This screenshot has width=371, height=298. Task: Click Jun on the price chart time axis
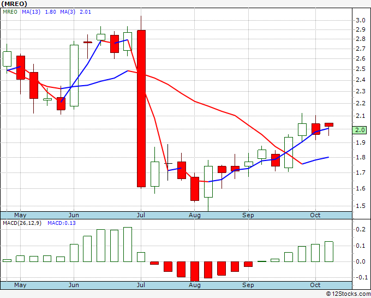[x=74, y=215]
